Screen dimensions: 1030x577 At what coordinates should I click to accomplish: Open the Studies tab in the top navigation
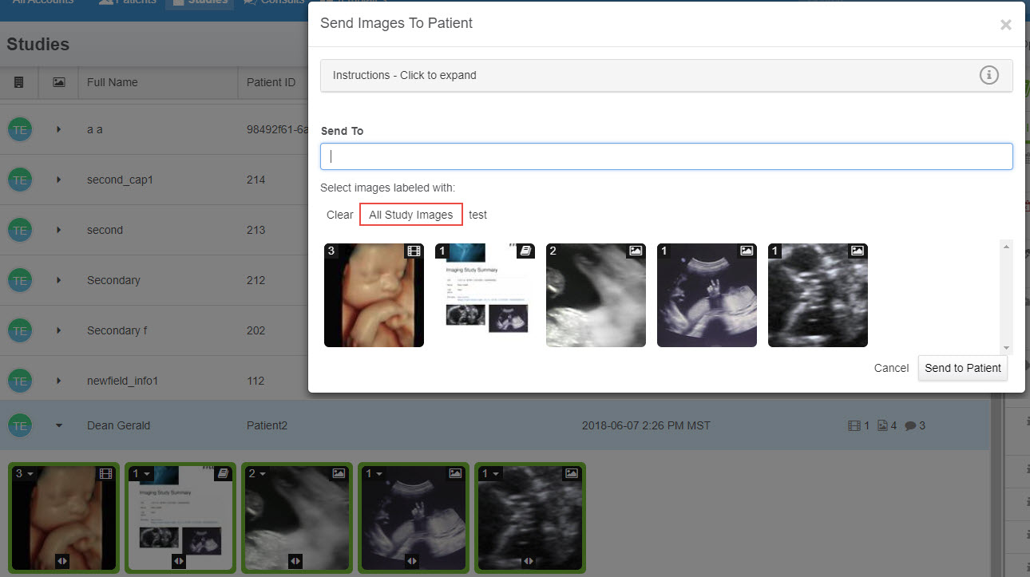[200, 3]
